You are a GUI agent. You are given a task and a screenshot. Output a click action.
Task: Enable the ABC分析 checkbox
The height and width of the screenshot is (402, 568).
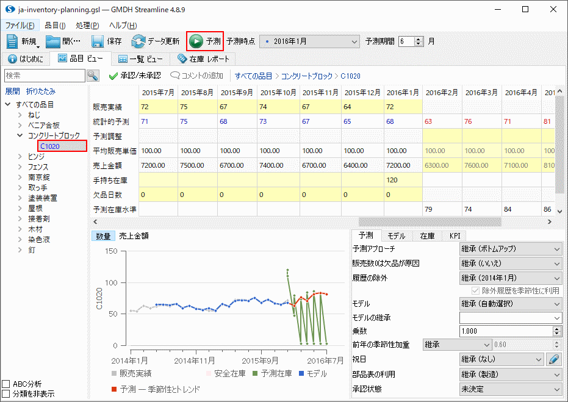pos(6,384)
